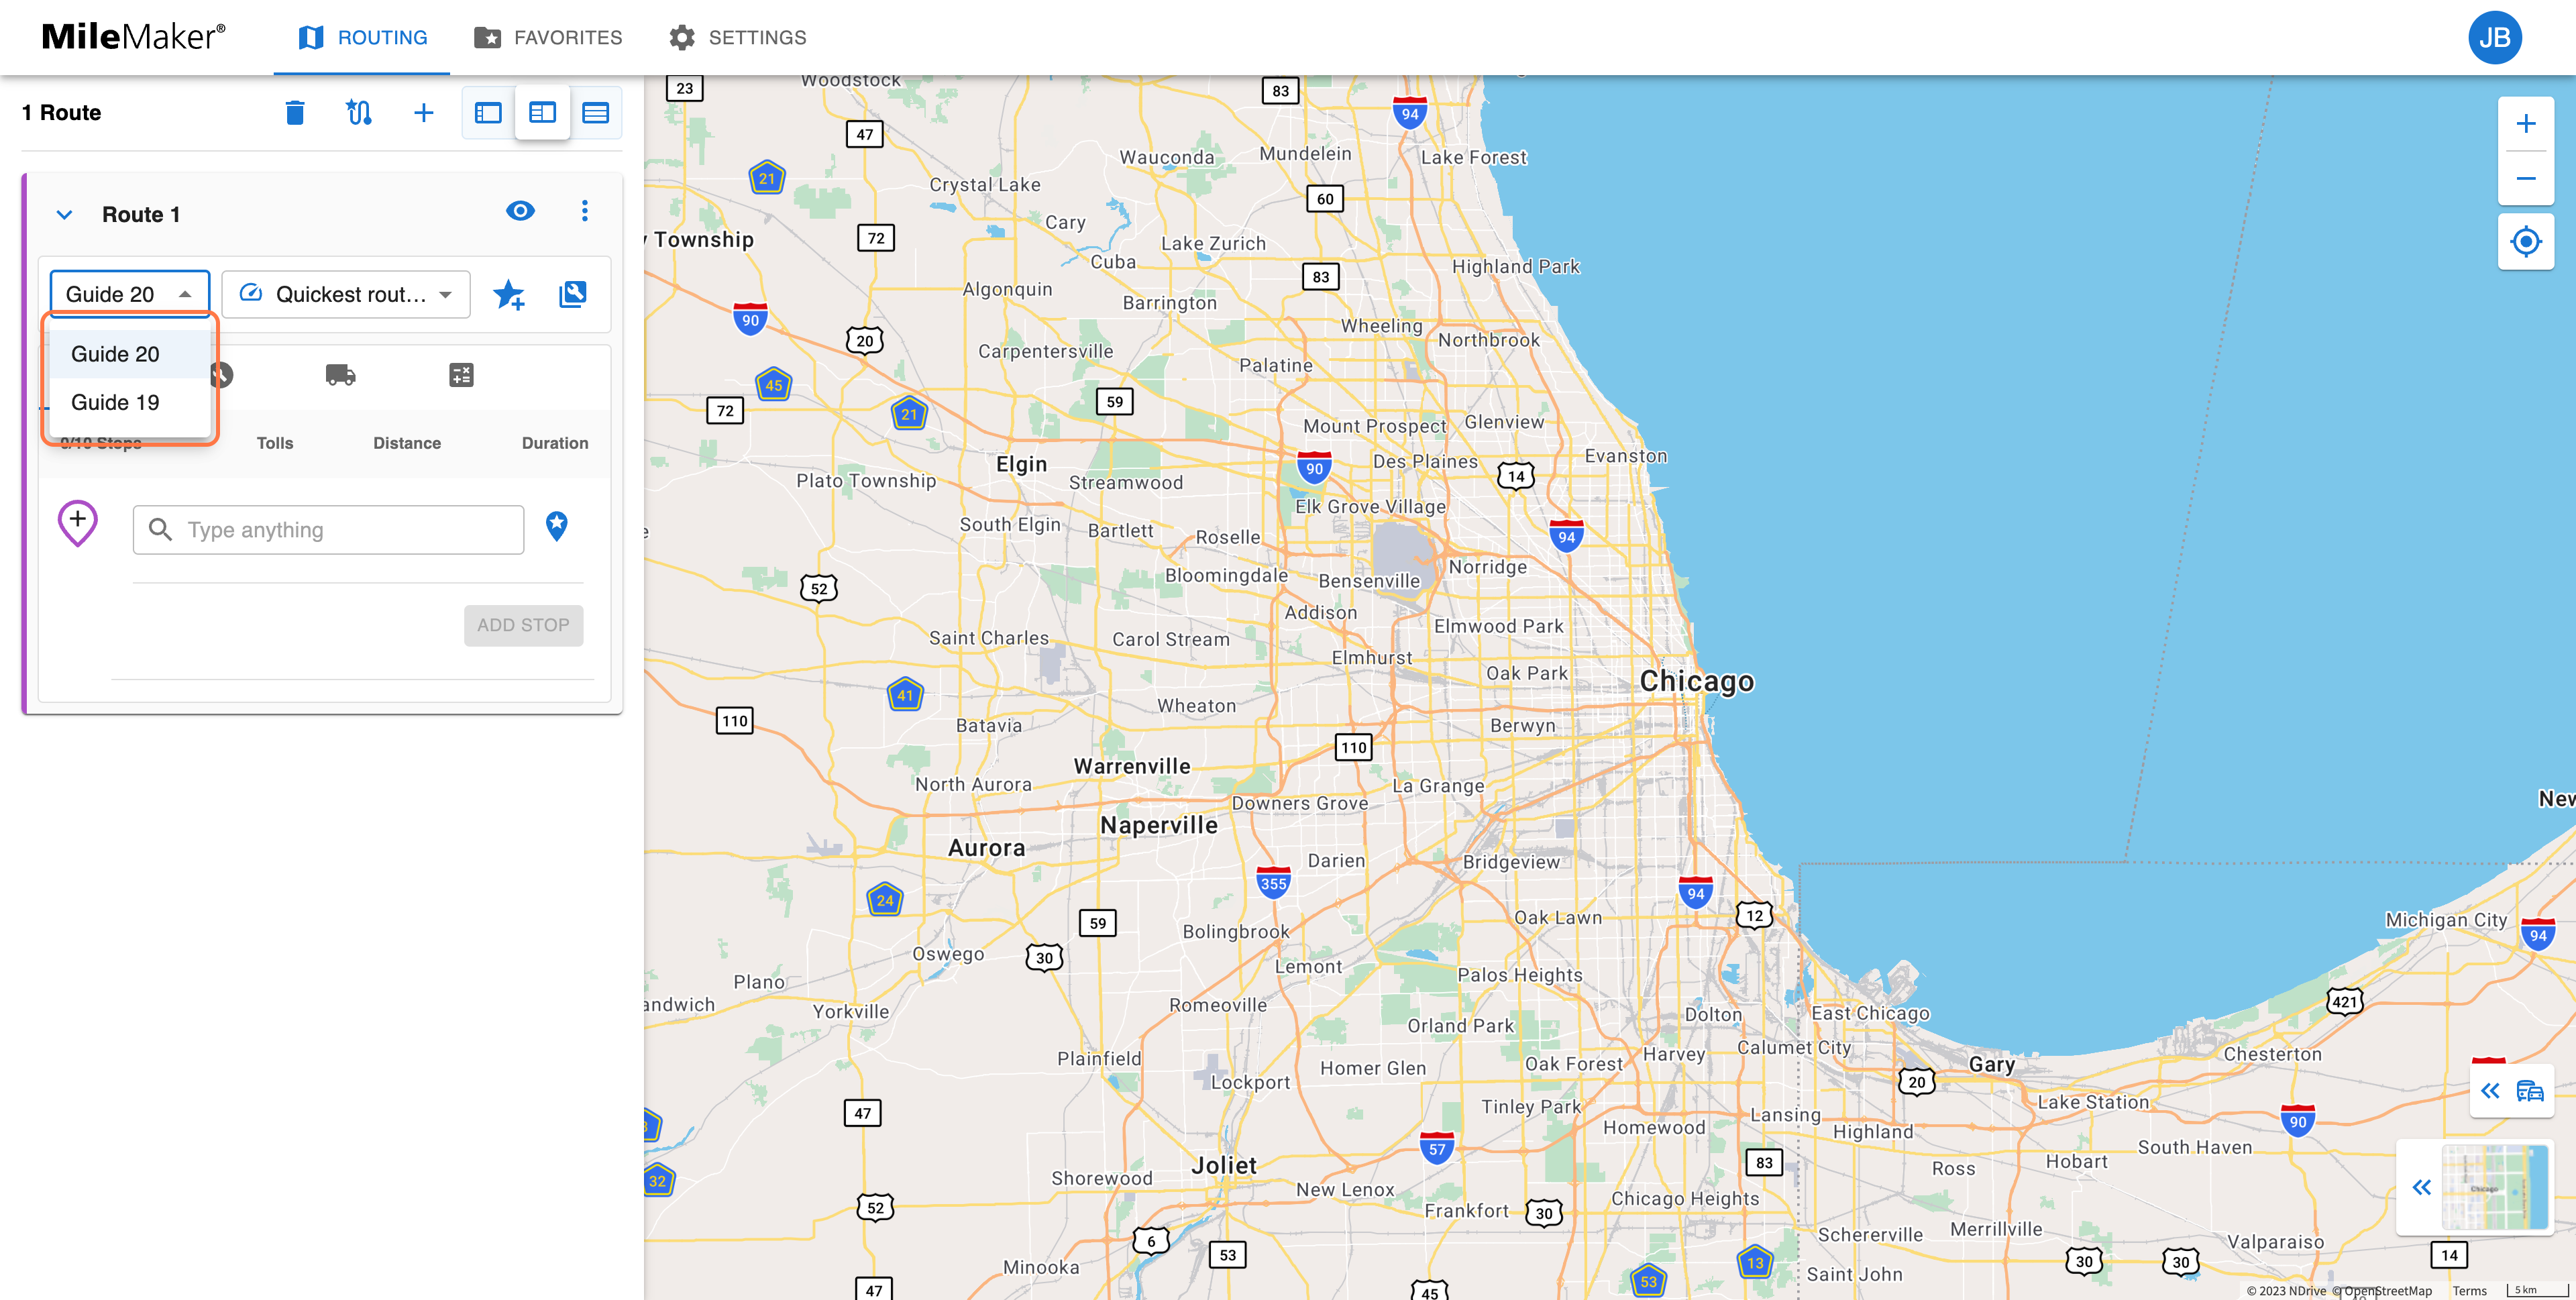Open the truck vehicle settings tab

(x=340, y=375)
